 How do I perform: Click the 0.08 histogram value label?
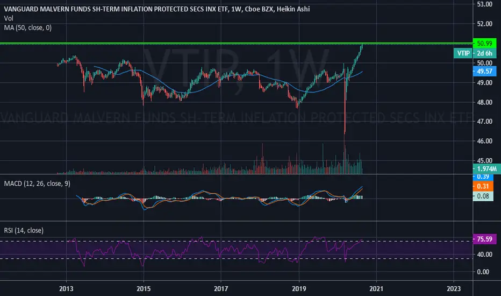click(483, 196)
